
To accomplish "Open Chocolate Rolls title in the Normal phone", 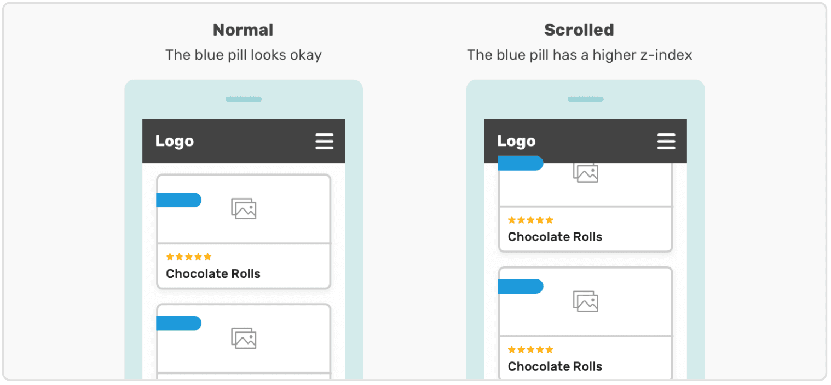I will point(213,273).
